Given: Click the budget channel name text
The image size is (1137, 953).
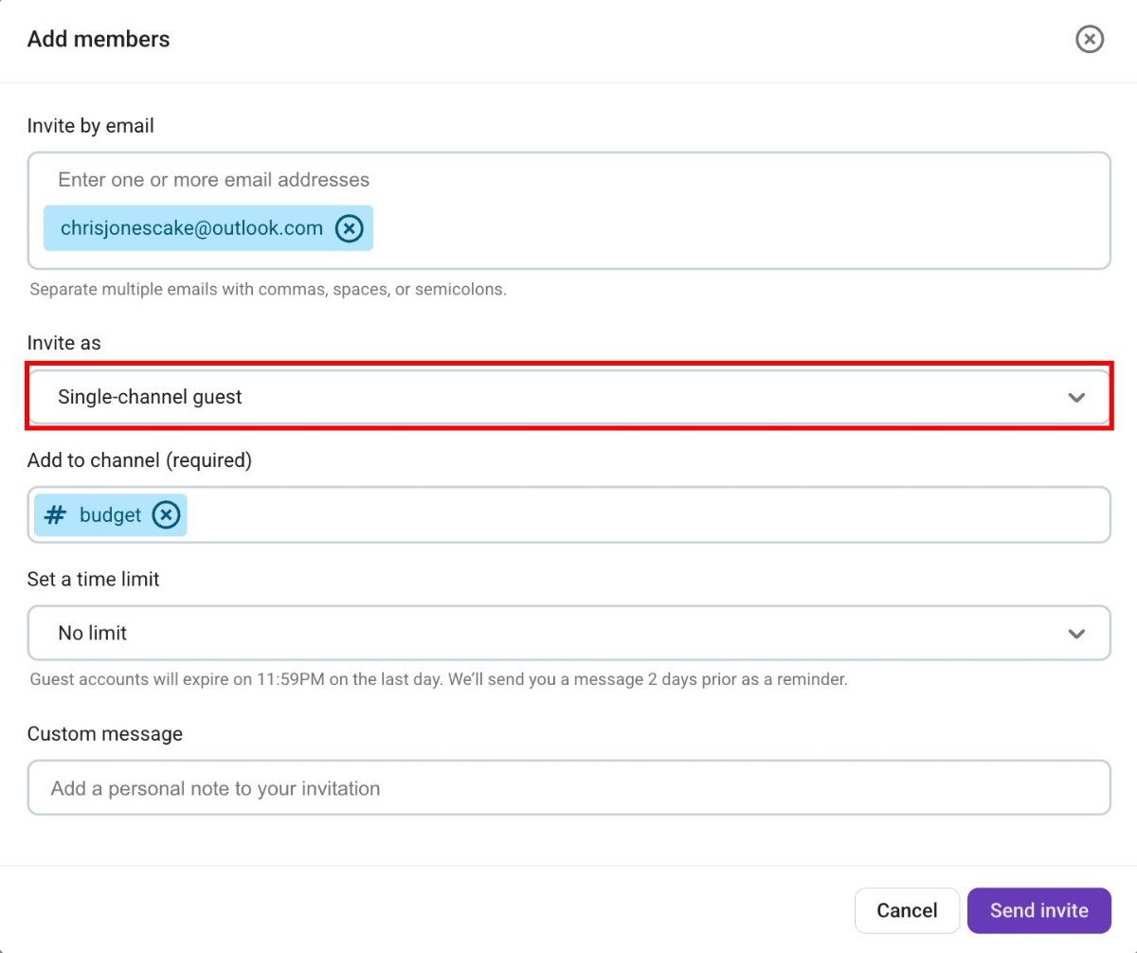Looking at the screenshot, I should [110, 514].
